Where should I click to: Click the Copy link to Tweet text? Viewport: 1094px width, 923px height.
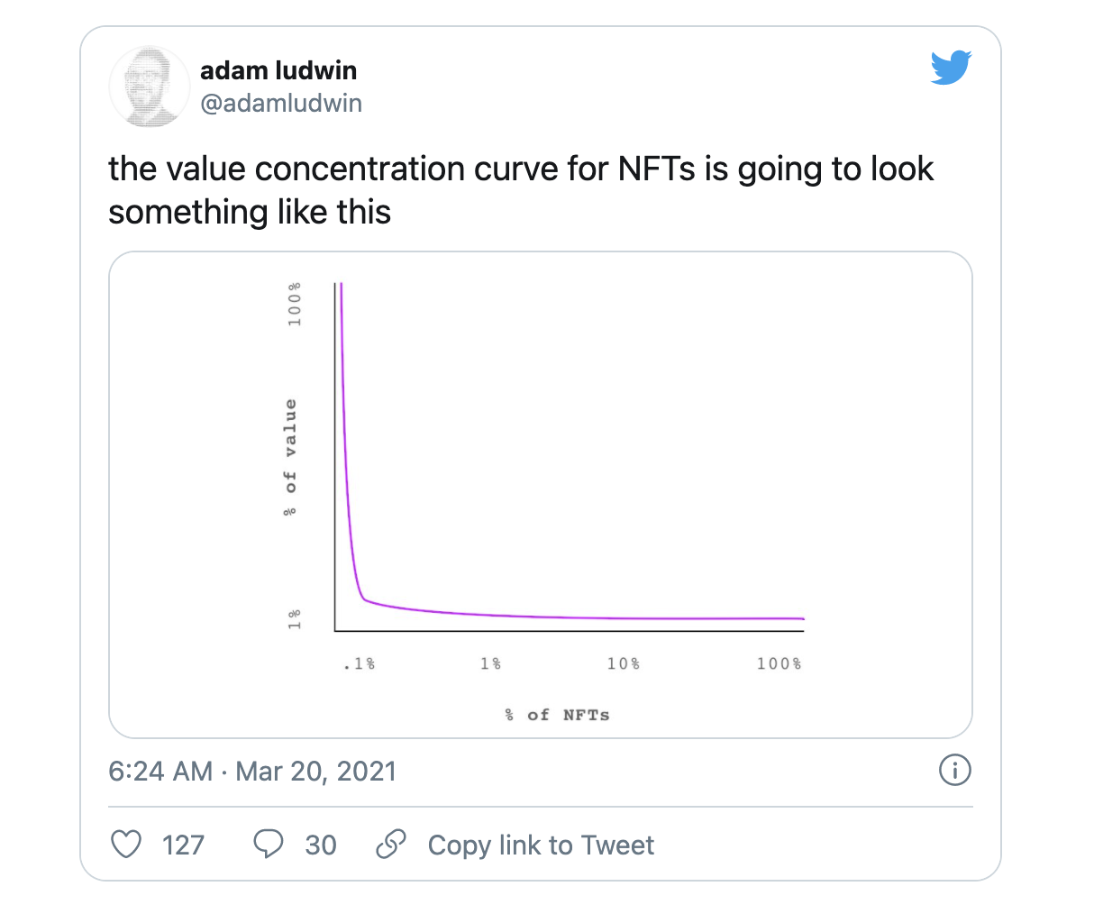coord(541,845)
